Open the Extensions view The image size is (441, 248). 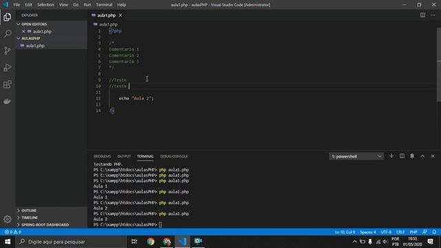point(8,84)
